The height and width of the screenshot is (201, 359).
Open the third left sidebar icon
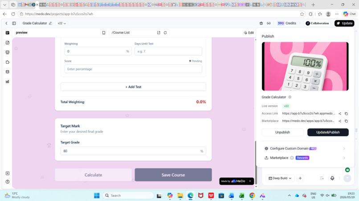point(8,52)
